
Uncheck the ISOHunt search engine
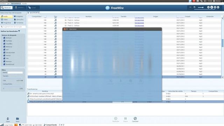click(4, 38)
